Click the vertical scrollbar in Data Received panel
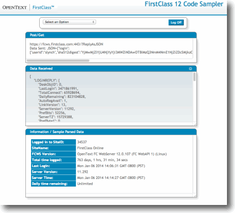 pyautogui.click(x=195, y=77)
